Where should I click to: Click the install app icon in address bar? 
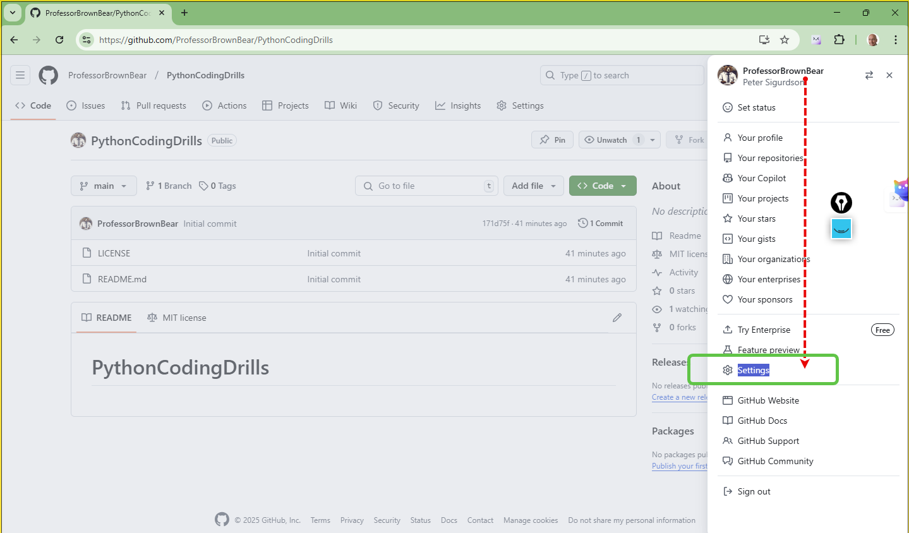(x=764, y=40)
